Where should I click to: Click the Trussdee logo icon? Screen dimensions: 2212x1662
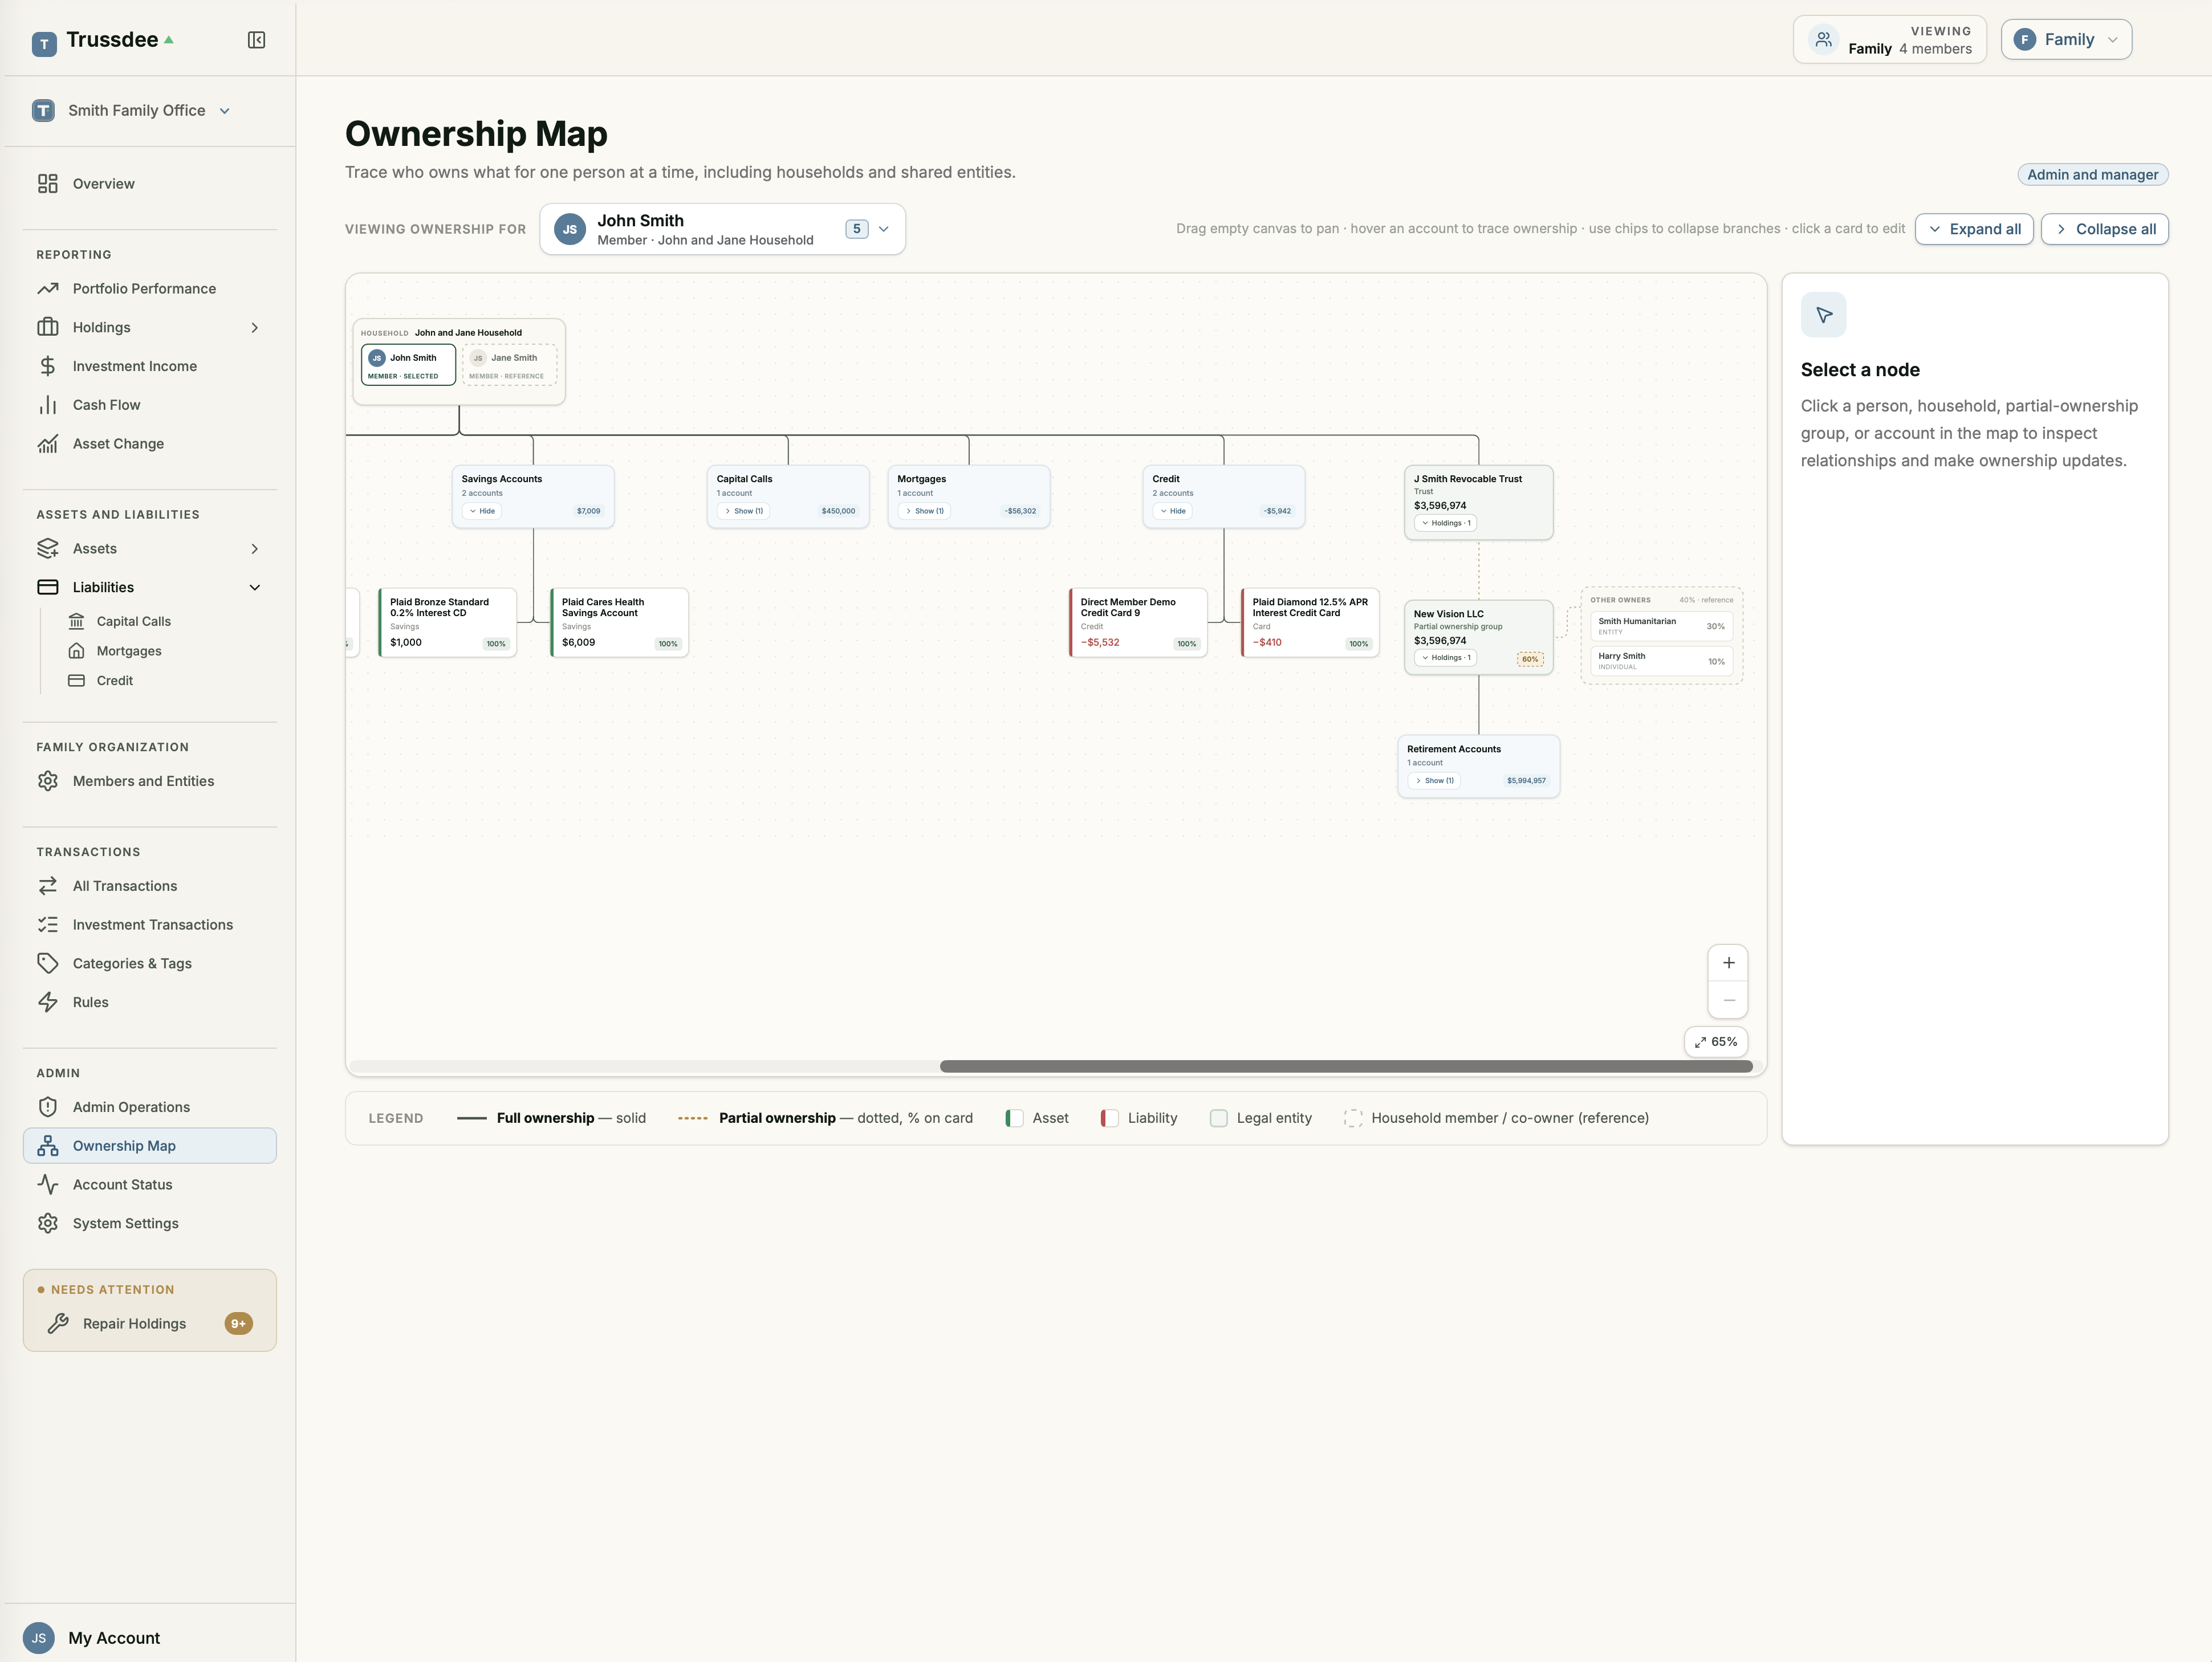[x=44, y=43]
